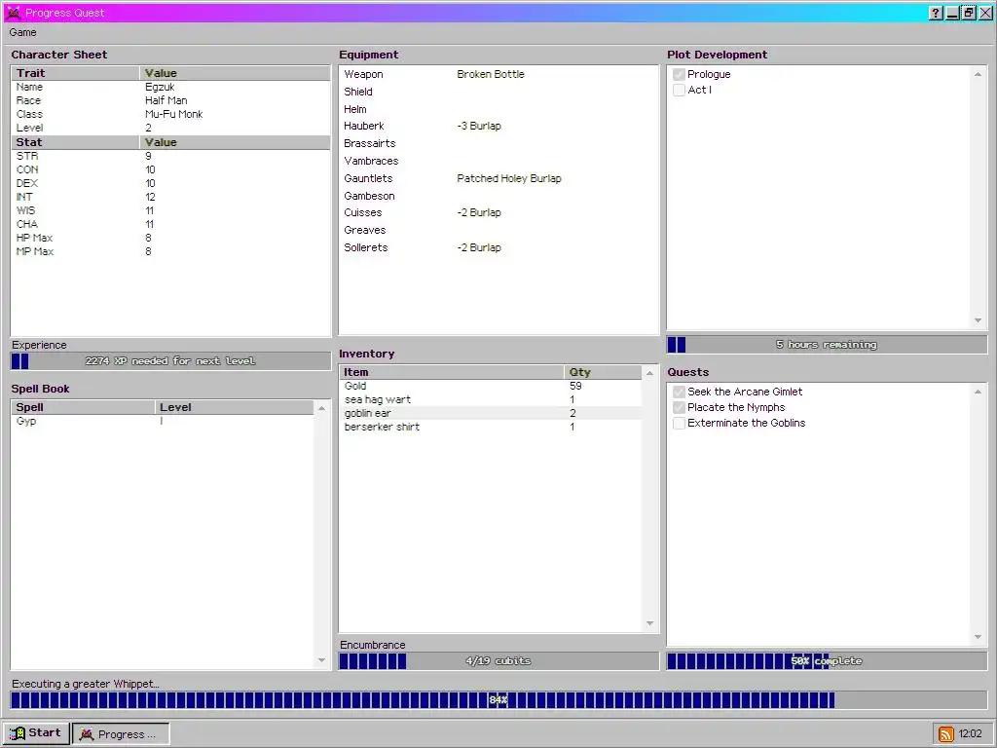Click the quest 50% complete bar
The width and height of the screenshot is (997, 748).
point(827,661)
